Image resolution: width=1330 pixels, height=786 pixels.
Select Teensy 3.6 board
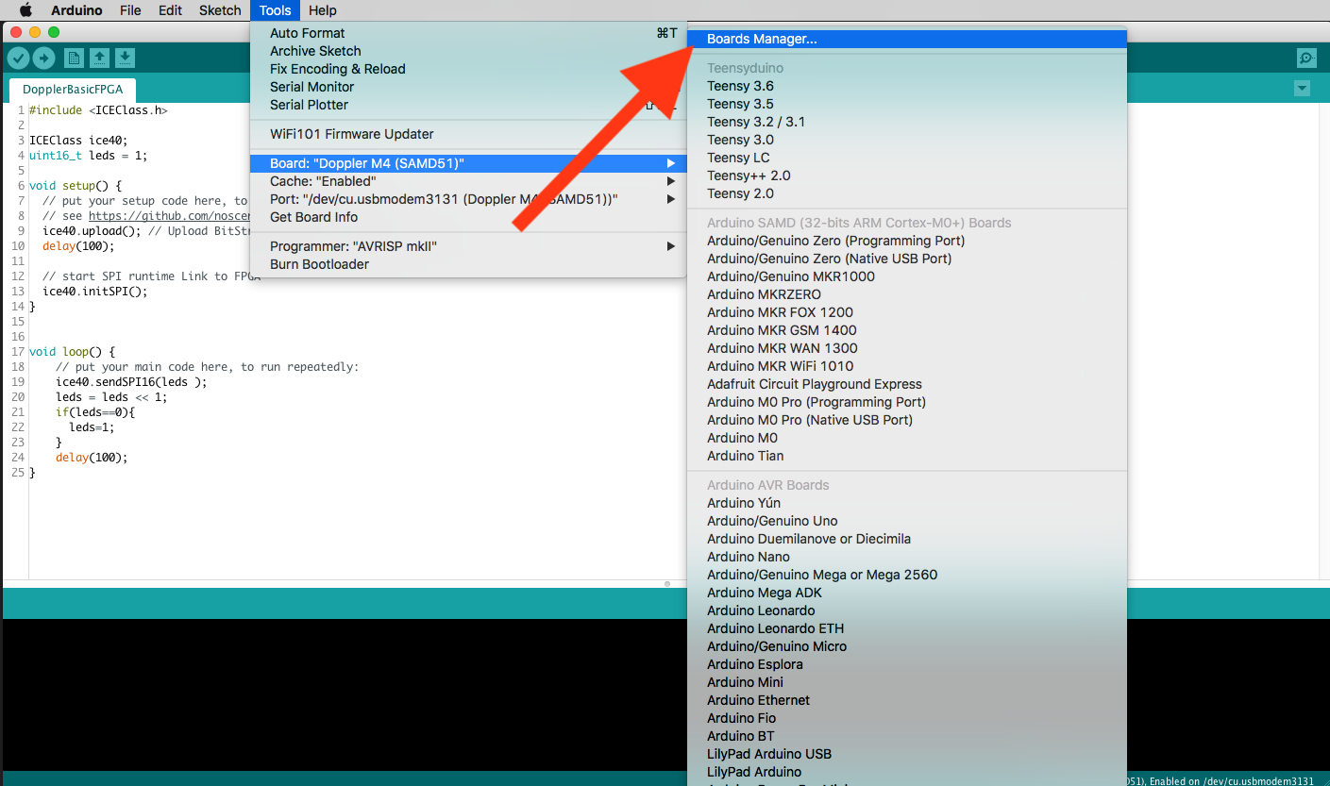coord(907,86)
